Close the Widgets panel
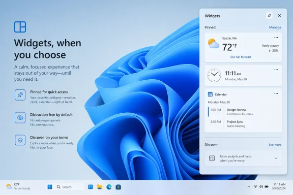This screenshot has height=195, width=293. point(279,15)
